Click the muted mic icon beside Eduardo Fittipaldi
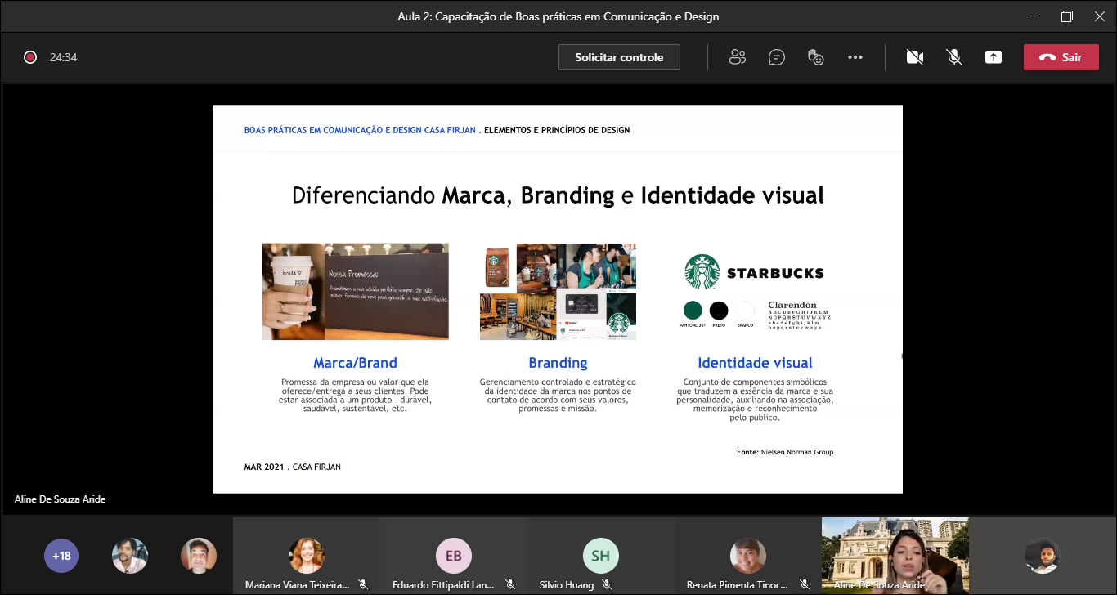The image size is (1117, 595). click(x=510, y=585)
